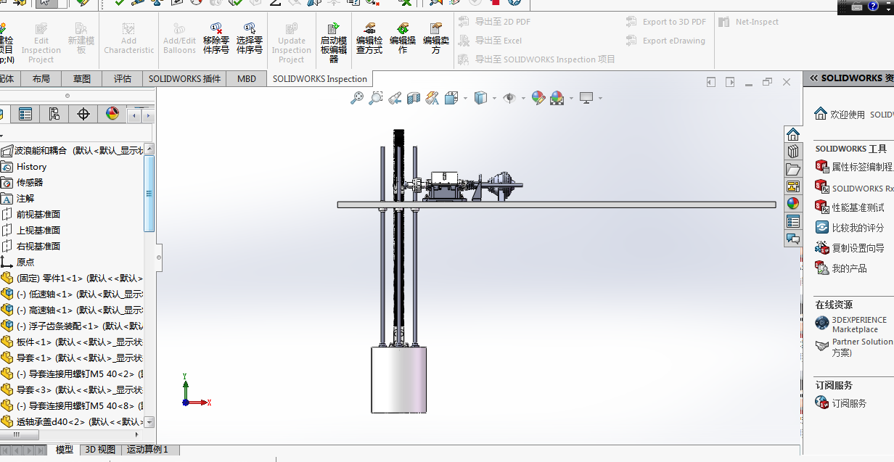Select 传感器 in feature tree

point(30,182)
